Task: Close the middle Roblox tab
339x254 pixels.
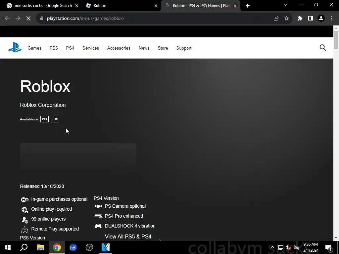Action: 156,6
